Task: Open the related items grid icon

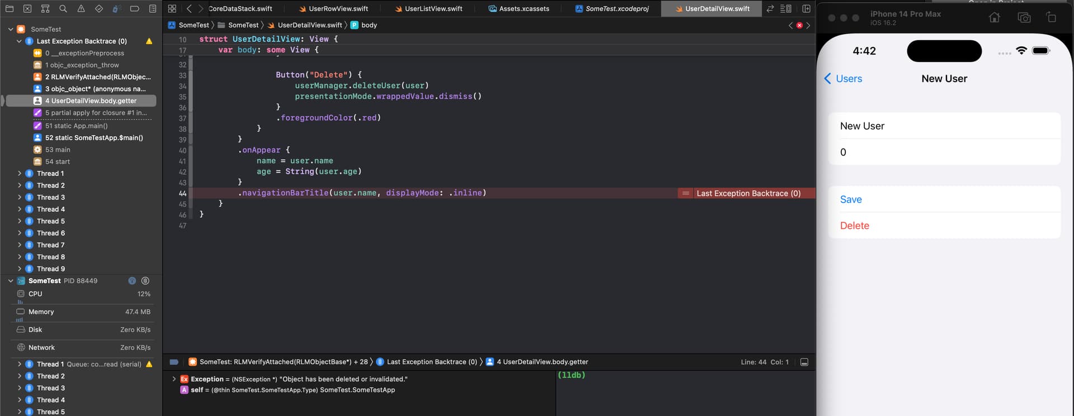Action: pos(172,8)
